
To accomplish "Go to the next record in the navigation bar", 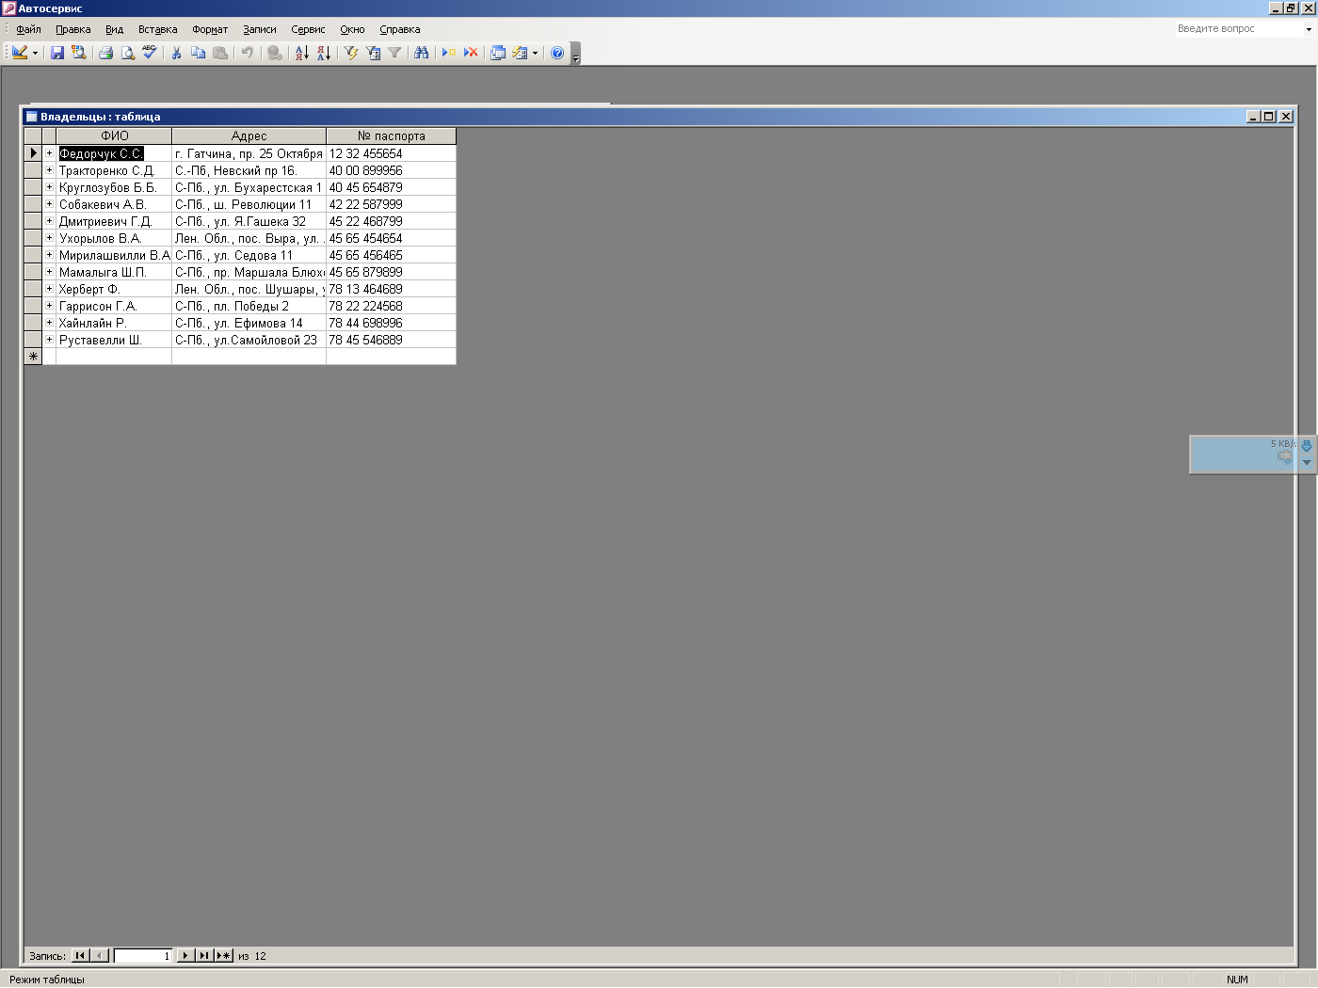I will point(185,956).
